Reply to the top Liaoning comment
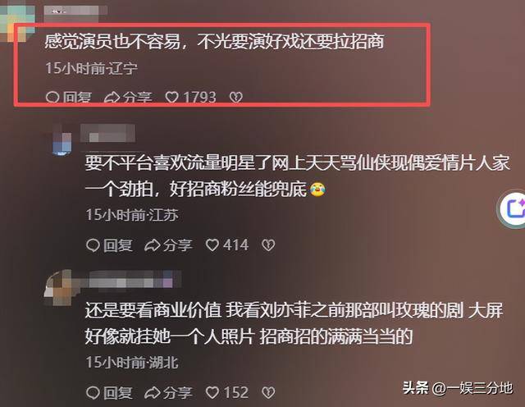 click(69, 98)
